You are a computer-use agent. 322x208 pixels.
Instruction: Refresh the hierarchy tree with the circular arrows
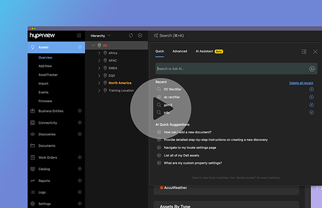131,35
